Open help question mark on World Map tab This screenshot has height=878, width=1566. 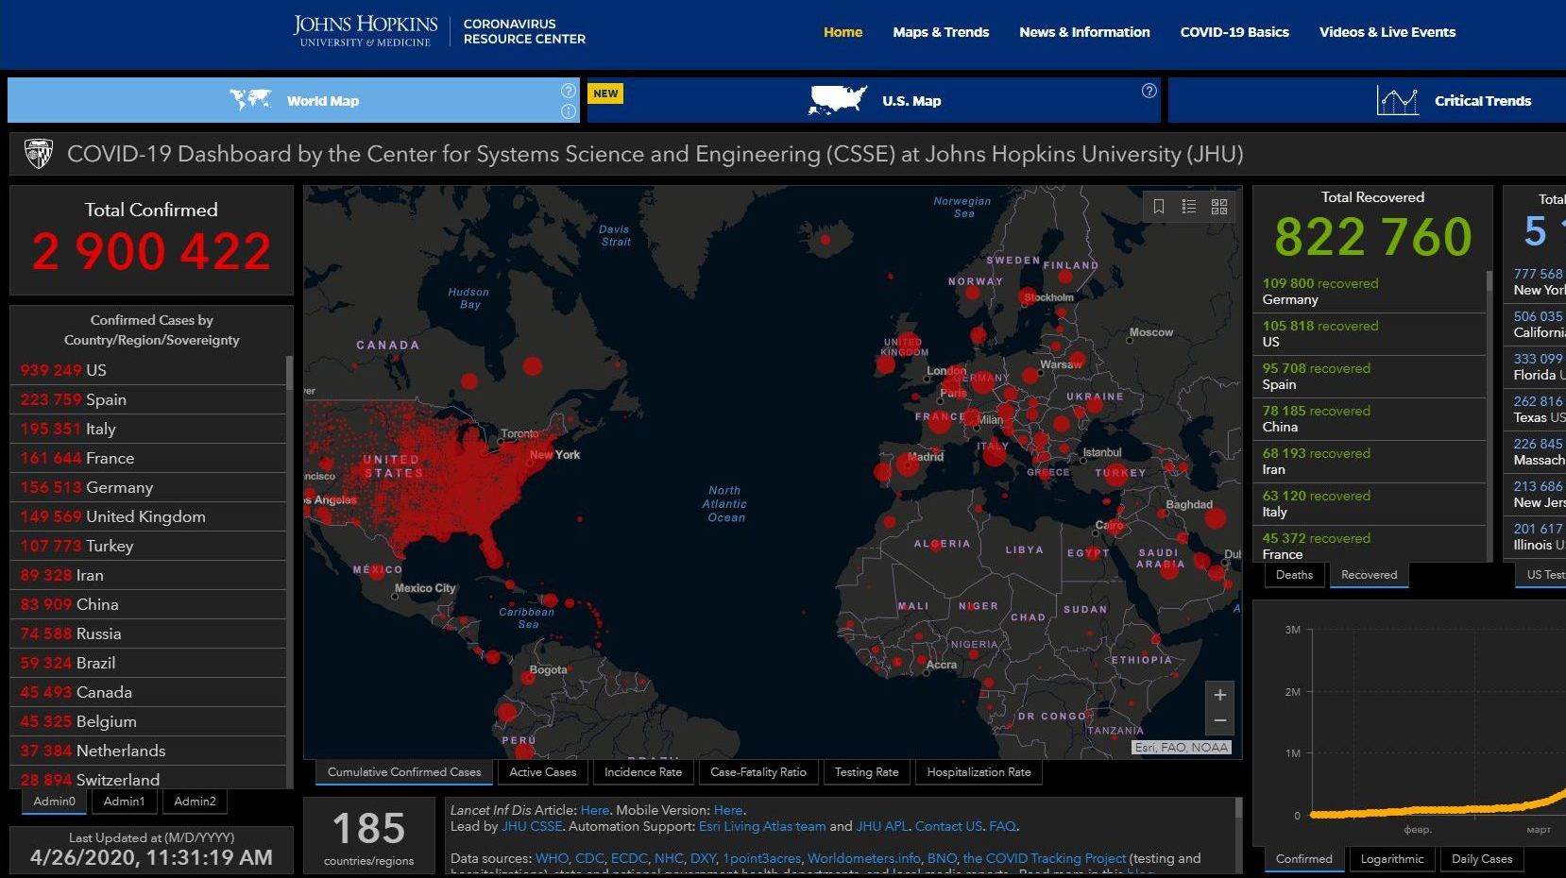568,91
